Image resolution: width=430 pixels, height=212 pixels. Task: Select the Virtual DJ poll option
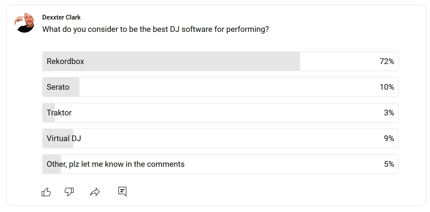click(x=220, y=138)
